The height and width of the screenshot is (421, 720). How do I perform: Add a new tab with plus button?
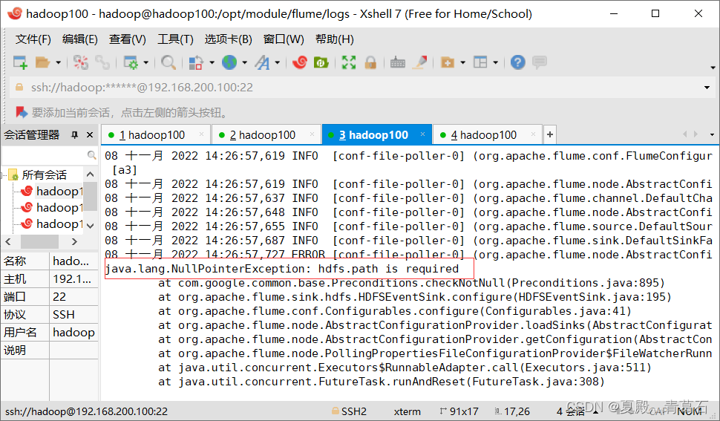549,134
